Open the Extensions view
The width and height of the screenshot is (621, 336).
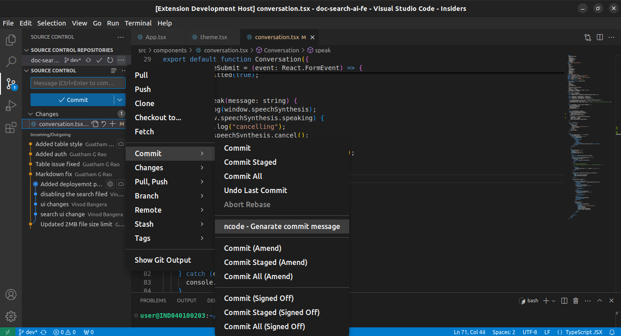pos(11,128)
